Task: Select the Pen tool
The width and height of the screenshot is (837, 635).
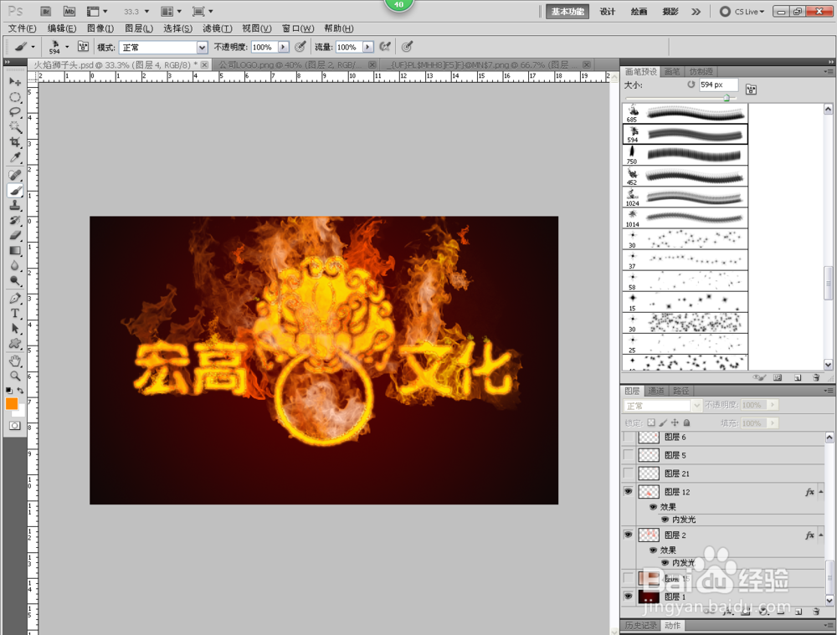Action: point(15,298)
